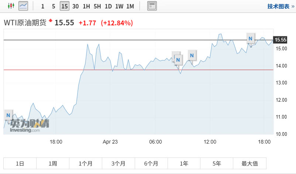Select the 15-minute interval

pyautogui.click(x=65, y=6)
